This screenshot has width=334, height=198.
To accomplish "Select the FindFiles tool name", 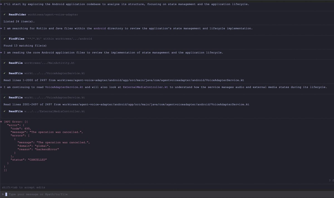I will click(x=16, y=39).
